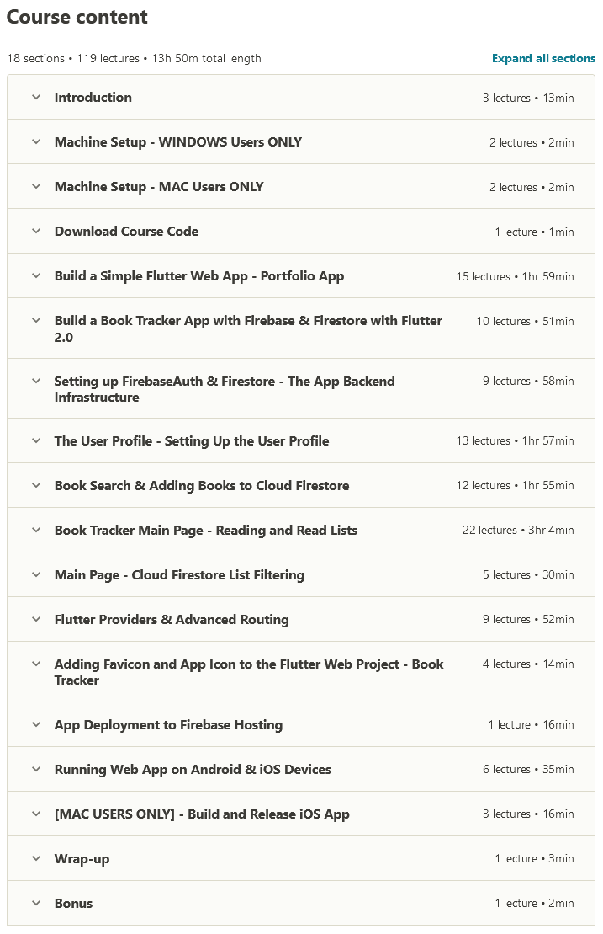Expand the Introduction section chevron
The width and height of the screenshot is (603, 934).
tap(36, 97)
